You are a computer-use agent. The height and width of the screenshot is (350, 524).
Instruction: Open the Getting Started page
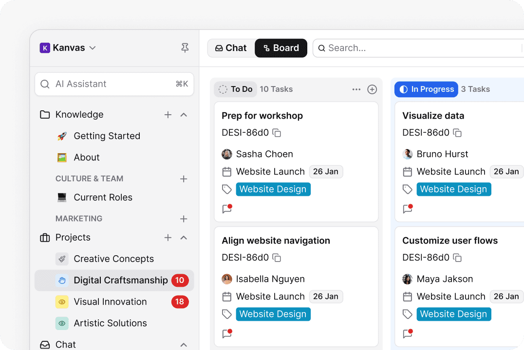tap(107, 136)
